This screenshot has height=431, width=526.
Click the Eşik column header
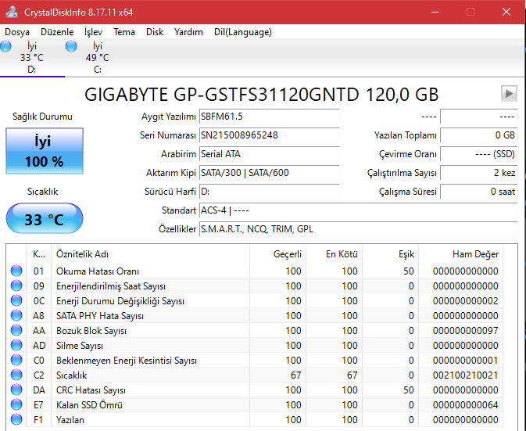(391, 254)
